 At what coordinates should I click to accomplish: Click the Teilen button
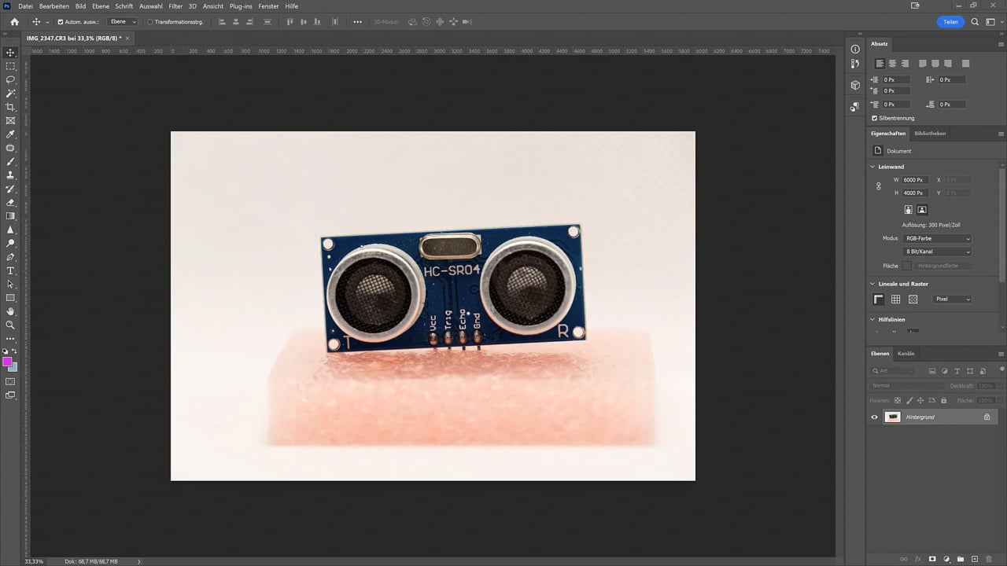point(950,22)
